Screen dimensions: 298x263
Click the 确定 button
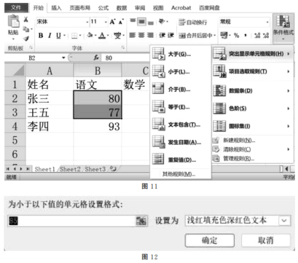(210, 240)
